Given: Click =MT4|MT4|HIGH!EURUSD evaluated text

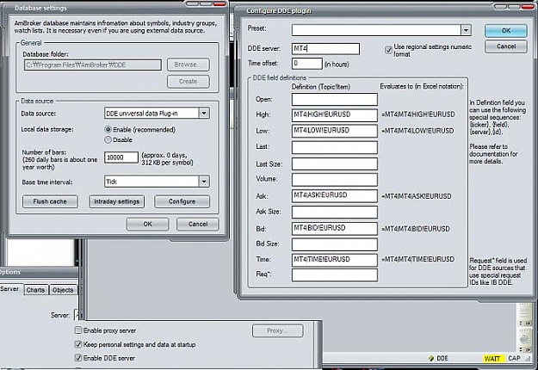Looking at the screenshot, I should tap(417, 114).
